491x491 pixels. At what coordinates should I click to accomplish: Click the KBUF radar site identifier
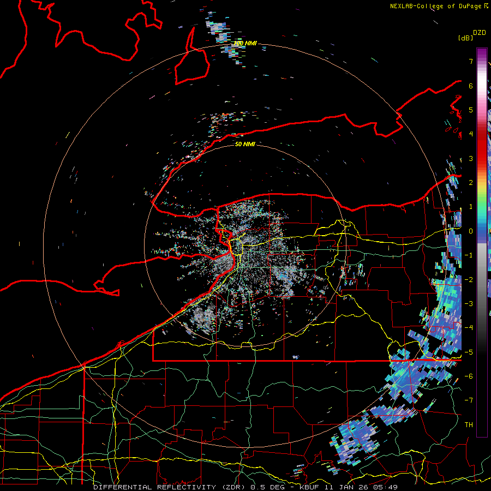310,487
